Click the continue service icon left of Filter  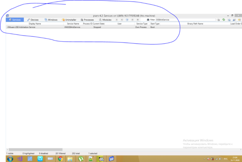pyautogui.click(x=138, y=20)
